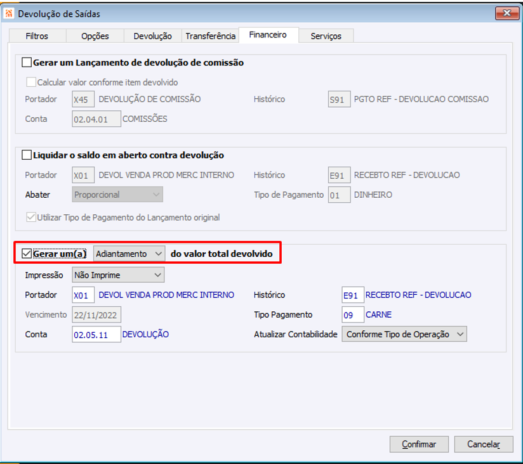This screenshot has width=523, height=464.
Task: Click the editable Portador X01 field
Action: point(83,295)
